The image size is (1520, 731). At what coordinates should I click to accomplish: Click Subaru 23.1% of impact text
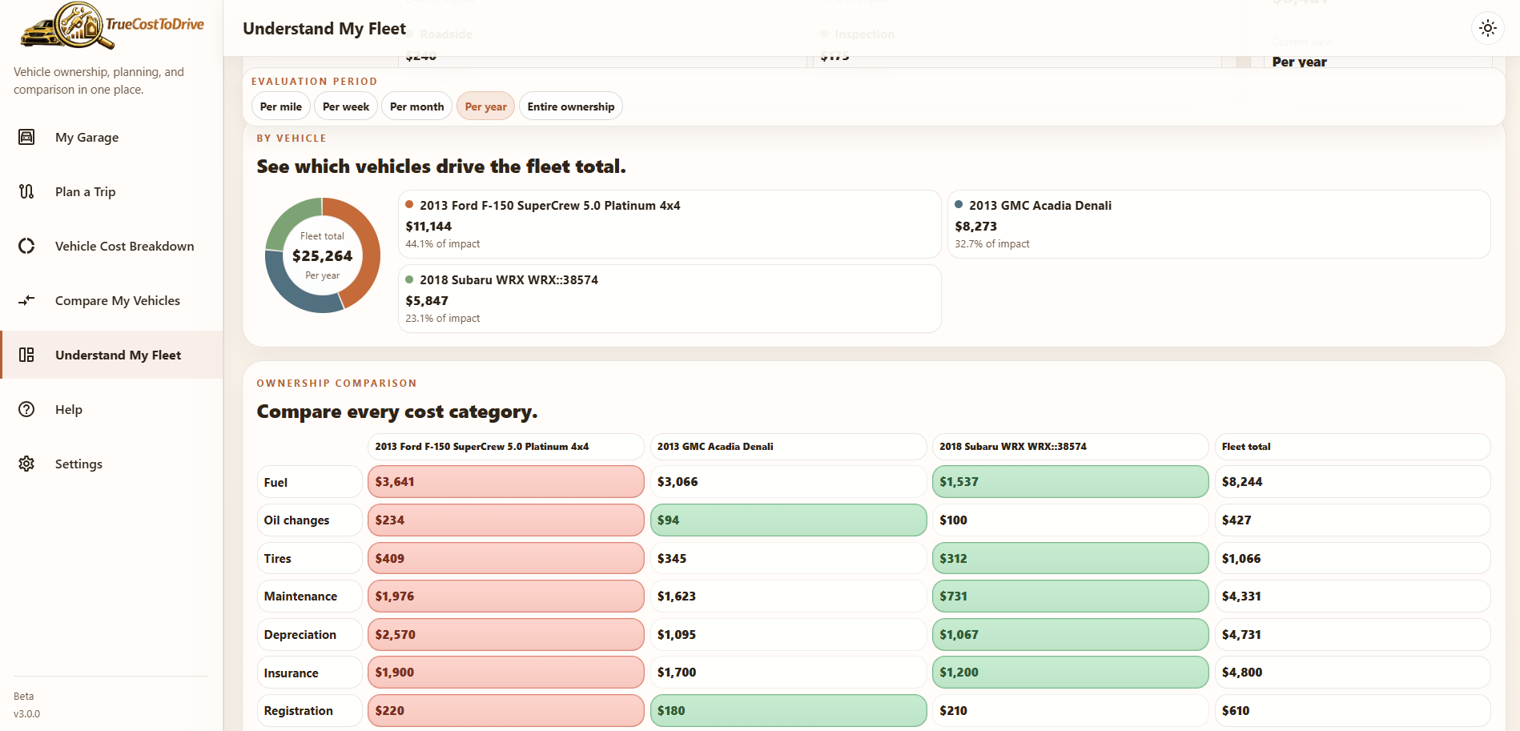coord(443,319)
